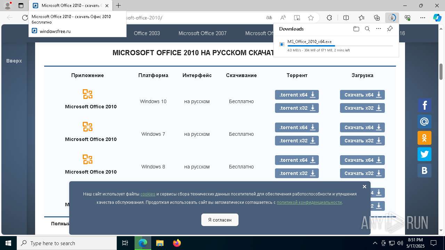Click the page vertical scrollbar thumb

coord(441,72)
